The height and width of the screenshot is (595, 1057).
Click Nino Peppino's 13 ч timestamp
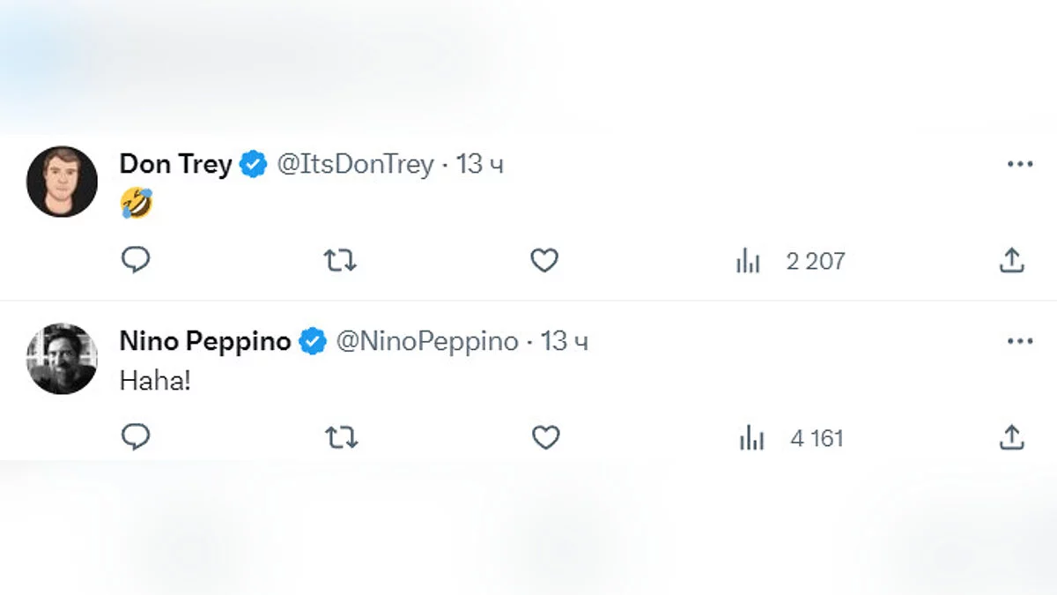point(564,342)
